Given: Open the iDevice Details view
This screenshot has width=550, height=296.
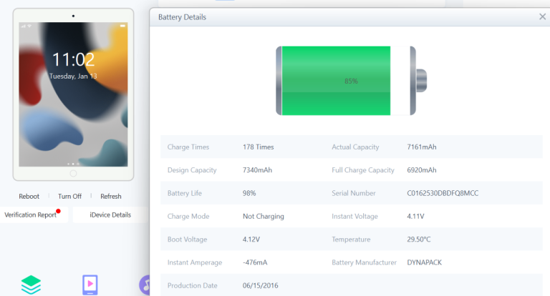Looking at the screenshot, I should coord(110,214).
